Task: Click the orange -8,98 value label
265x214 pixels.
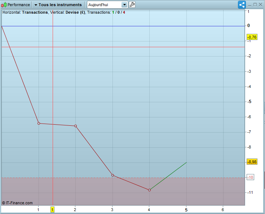Action: 252,162
